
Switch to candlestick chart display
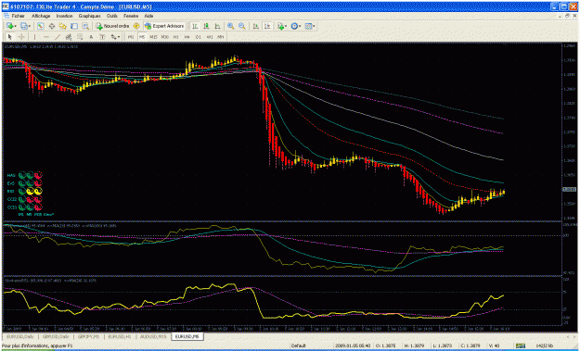206,26
